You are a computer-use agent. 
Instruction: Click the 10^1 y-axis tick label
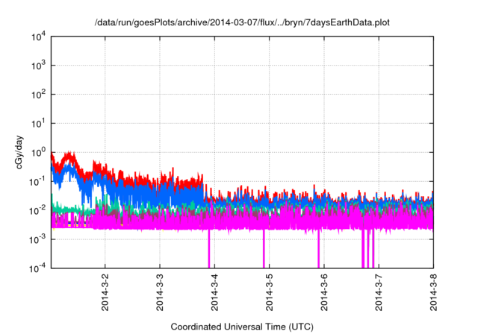38,124
